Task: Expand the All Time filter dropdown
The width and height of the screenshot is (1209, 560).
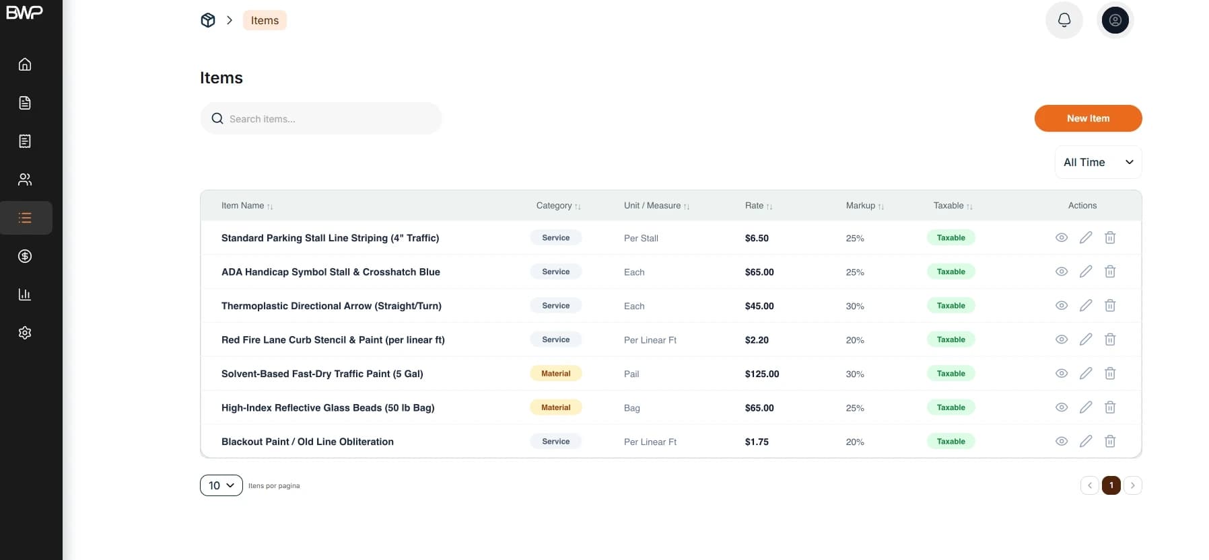Action: click(x=1098, y=162)
